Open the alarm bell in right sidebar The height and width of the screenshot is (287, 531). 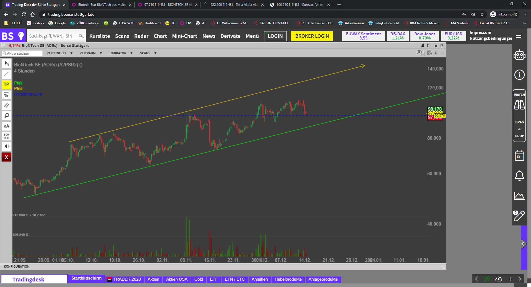(x=519, y=176)
